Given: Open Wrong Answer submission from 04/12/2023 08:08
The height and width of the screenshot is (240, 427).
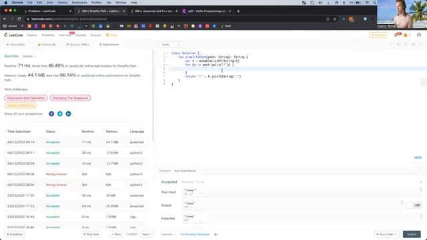Looking at the screenshot, I should [x=56, y=174].
